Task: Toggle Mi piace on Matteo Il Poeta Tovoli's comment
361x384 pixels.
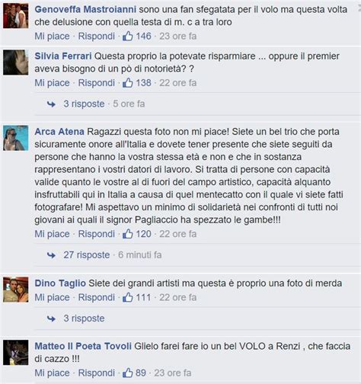Action: tap(52, 373)
